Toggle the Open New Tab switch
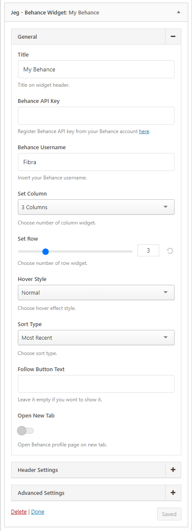The width and height of the screenshot is (192, 531). [x=26, y=431]
